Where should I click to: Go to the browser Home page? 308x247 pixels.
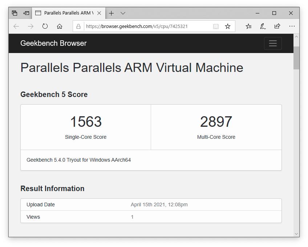click(x=60, y=26)
